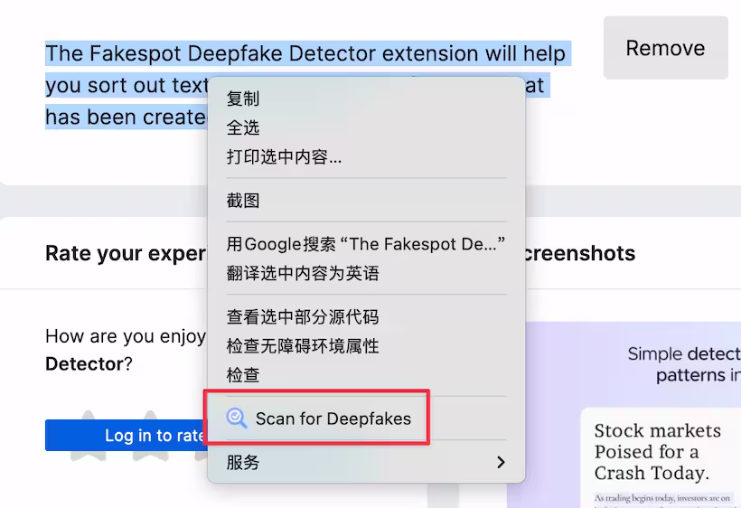741x508 pixels.
Task: Select 检查无障碍环境属性 in the menu
Action: (x=303, y=345)
